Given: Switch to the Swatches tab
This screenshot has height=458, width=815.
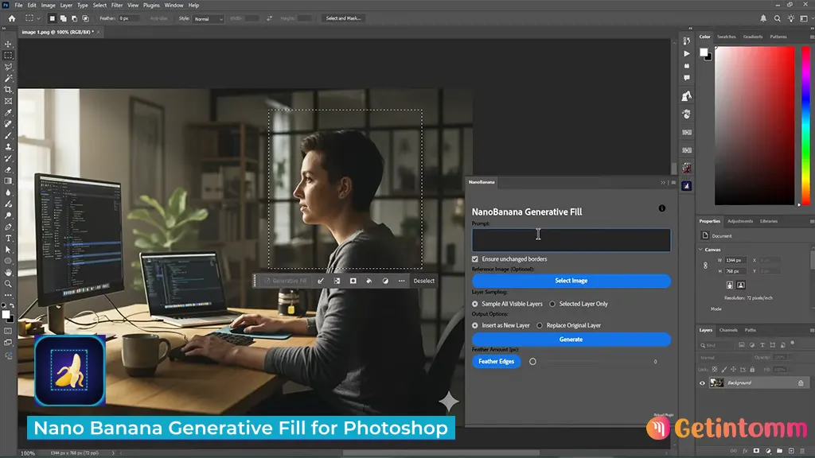Looking at the screenshot, I should (726, 37).
